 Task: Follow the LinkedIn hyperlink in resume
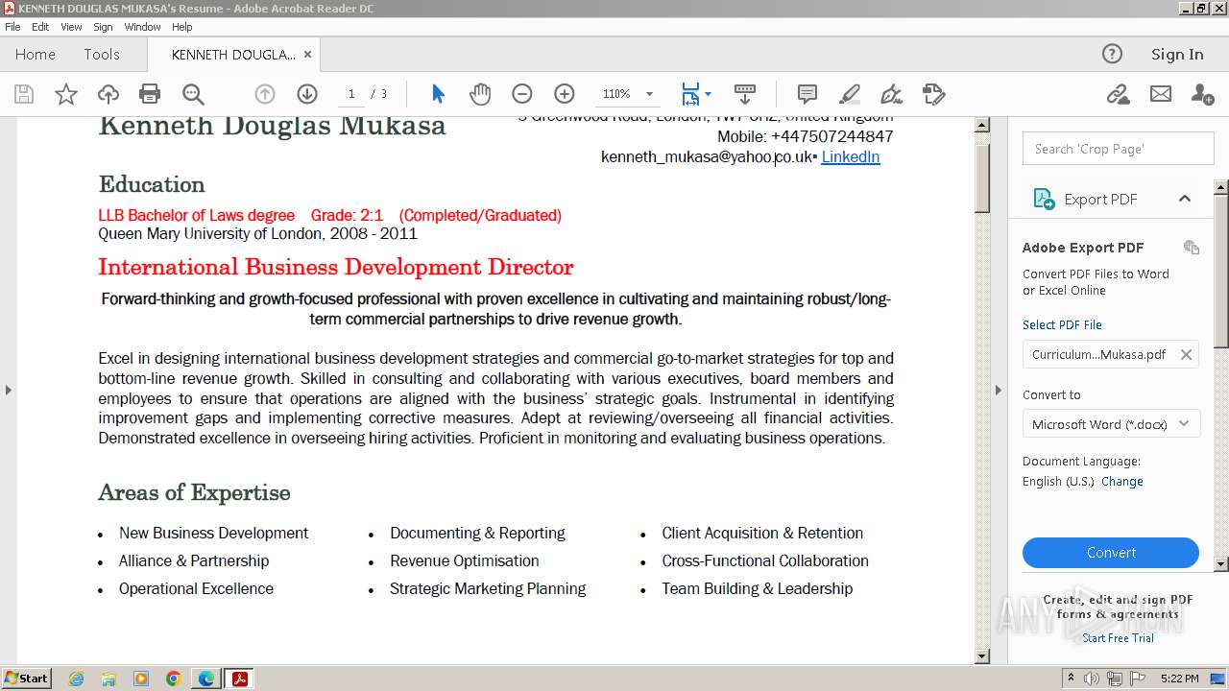click(x=851, y=156)
